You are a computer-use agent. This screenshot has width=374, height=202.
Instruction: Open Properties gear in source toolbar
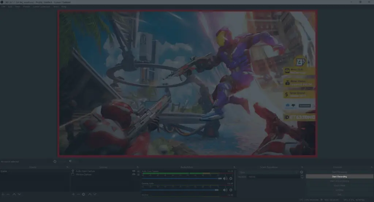pyautogui.click(x=55, y=161)
